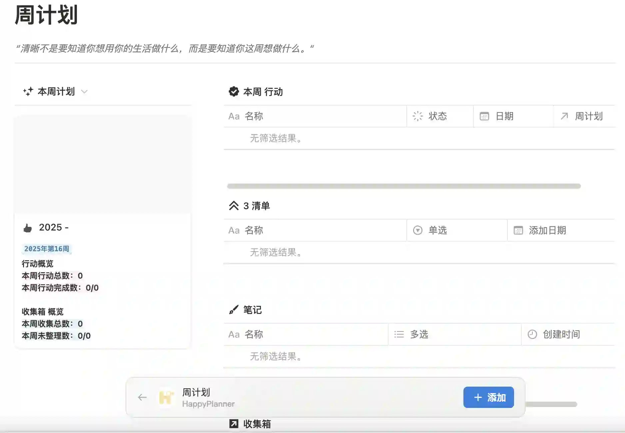The width and height of the screenshot is (625, 433).
Task: Click the calendar icon of the 日期 column
Action: 484,116
